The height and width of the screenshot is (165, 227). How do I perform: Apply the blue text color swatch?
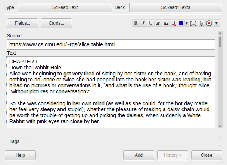click(181, 23)
